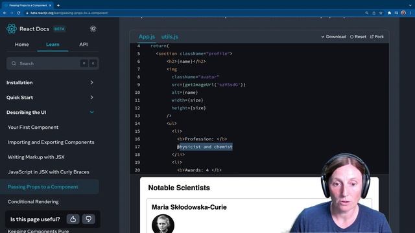Expand the Installation section chevron
Screen dimensions: 415x233
pos(91,82)
